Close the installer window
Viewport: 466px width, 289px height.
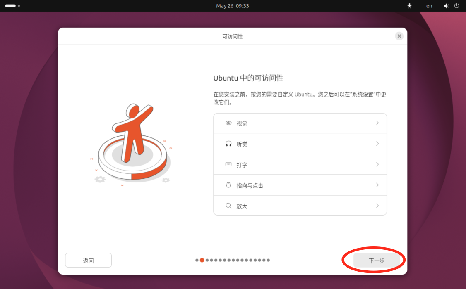tap(399, 36)
